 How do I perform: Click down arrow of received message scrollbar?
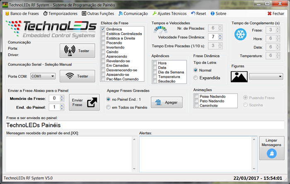[x=134, y=169]
